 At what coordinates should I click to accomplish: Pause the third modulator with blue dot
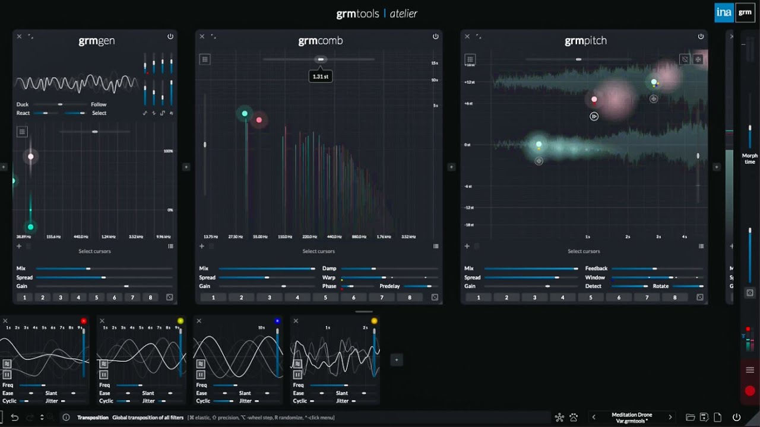[x=201, y=375]
